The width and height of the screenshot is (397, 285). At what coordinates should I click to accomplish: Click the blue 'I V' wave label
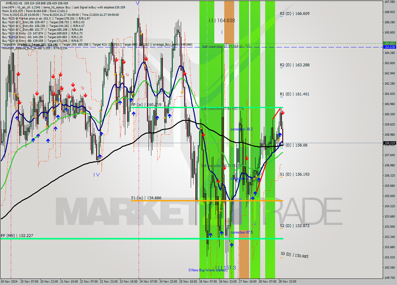pyautogui.click(x=97, y=175)
